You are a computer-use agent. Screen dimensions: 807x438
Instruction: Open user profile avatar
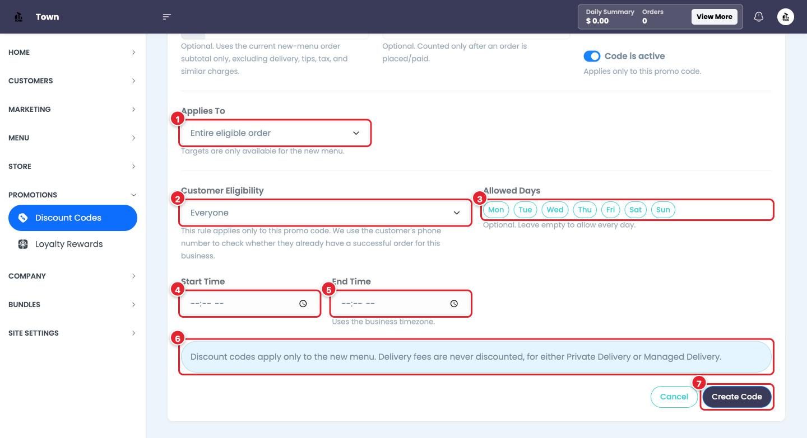786,17
